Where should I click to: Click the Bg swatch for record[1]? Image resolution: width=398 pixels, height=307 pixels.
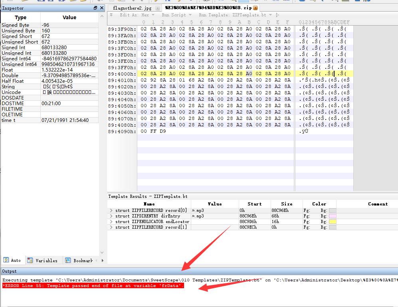tap(333, 227)
